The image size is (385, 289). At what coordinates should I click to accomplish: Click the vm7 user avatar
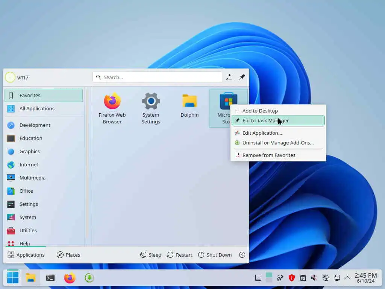[x=10, y=77]
